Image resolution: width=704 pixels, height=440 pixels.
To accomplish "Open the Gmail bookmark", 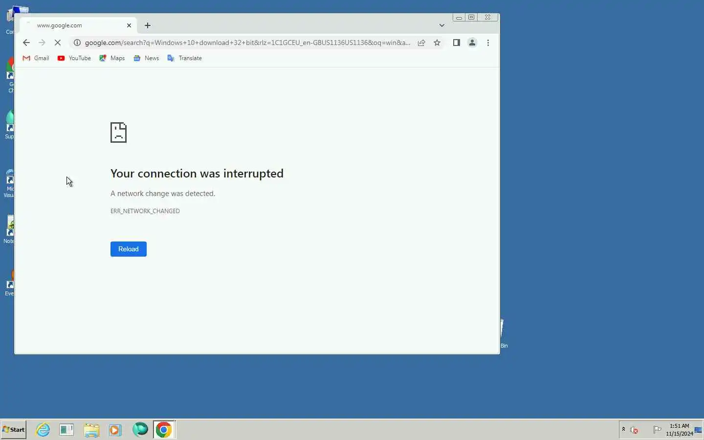I will [x=36, y=58].
